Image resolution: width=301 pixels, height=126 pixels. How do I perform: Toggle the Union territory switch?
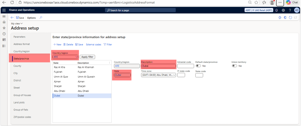[235, 66]
